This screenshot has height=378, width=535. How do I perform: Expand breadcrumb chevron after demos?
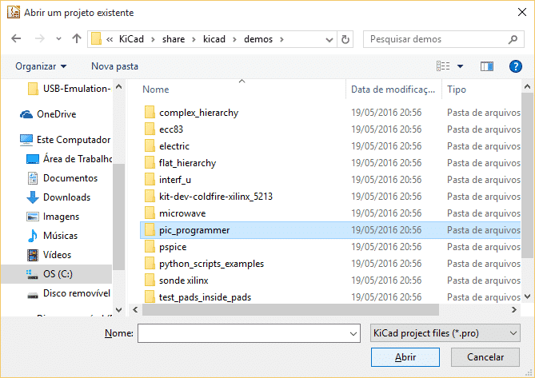pos(281,39)
